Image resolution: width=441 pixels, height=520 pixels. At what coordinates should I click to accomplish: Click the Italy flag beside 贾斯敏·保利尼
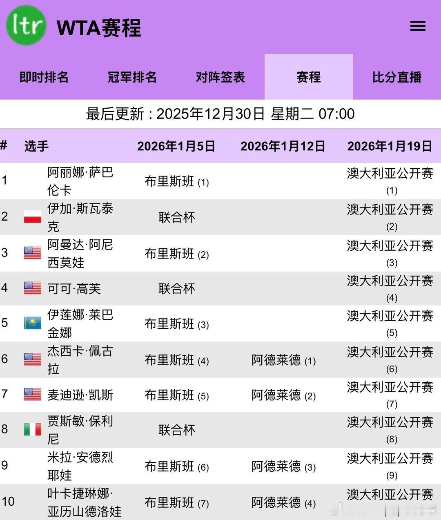click(33, 429)
